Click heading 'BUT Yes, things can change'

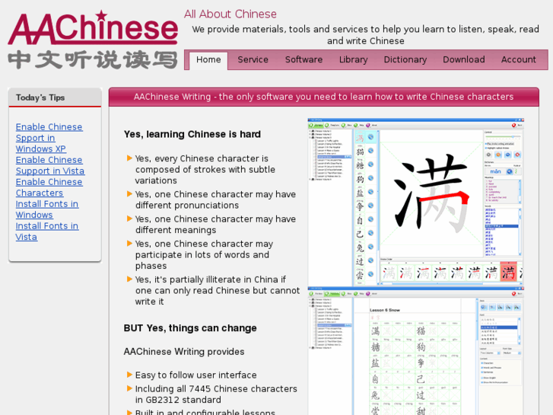coord(190,328)
